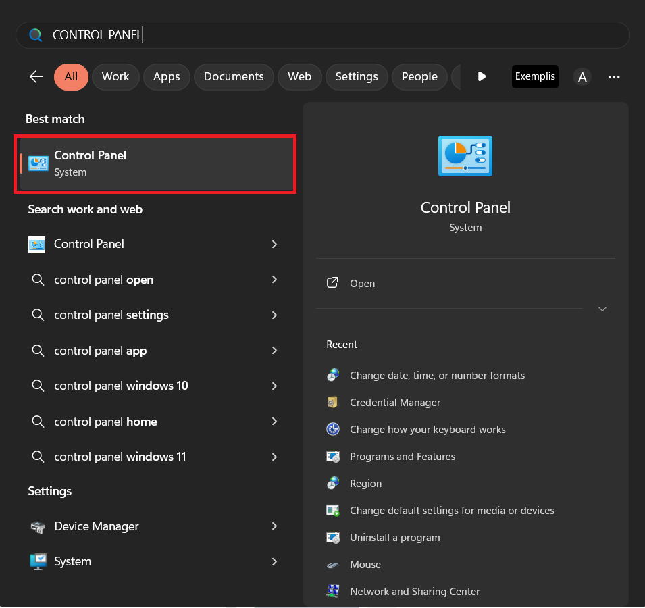This screenshot has height=608, width=645.
Task: Click the Exemplis organization button
Action: 535,76
